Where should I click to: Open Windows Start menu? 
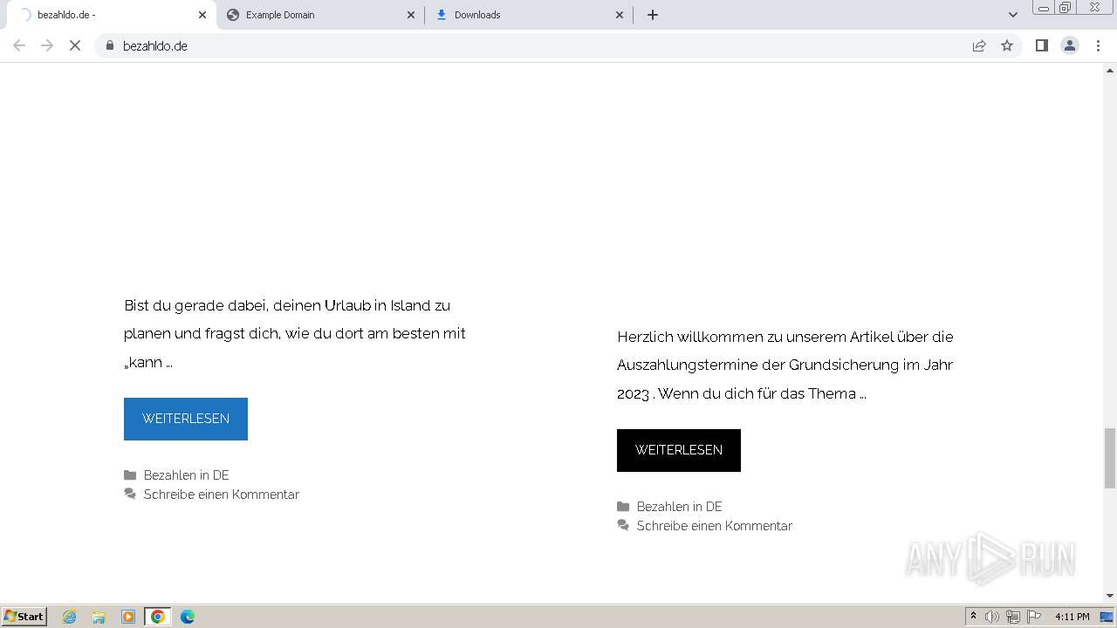(24, 616)
